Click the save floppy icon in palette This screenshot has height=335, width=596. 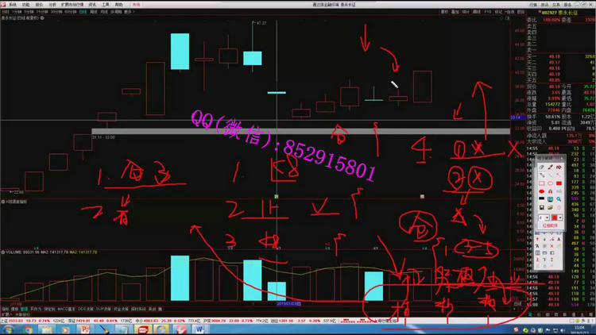pos(541,206)
